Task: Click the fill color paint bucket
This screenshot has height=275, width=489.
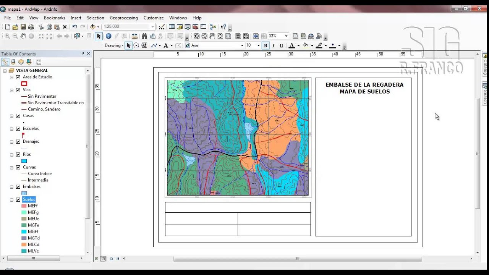Action: click(x=305, y=45)
